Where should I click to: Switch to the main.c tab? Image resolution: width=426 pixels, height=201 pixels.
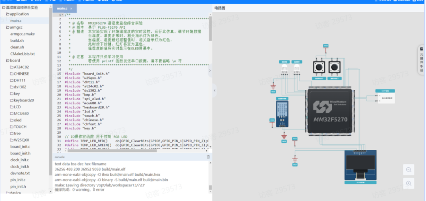(x=62, y=8)
